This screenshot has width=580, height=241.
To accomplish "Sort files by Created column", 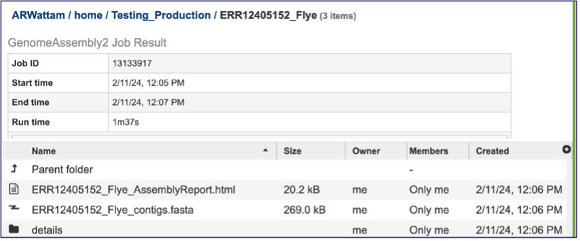I will click(492, 151).
